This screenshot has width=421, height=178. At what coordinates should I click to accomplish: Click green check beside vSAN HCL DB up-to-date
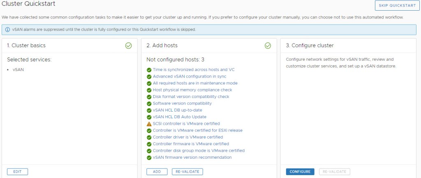coord(149,110)
